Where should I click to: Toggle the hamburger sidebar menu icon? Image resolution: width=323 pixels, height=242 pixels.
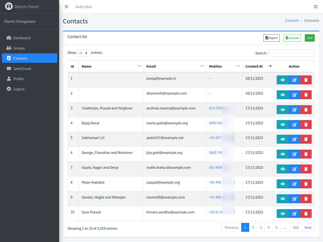coord(66,7)
